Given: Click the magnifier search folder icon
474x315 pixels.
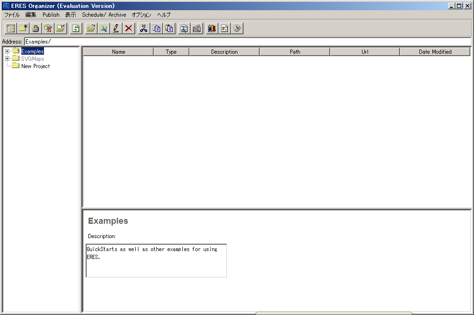Looking at the screenshot, I should click(104, 28).
